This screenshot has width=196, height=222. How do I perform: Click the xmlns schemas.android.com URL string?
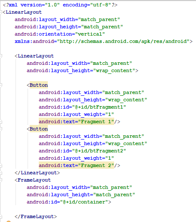123,41
